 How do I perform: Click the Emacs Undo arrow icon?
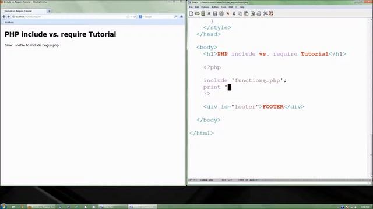pyautogui.click(x=228, y=13)
